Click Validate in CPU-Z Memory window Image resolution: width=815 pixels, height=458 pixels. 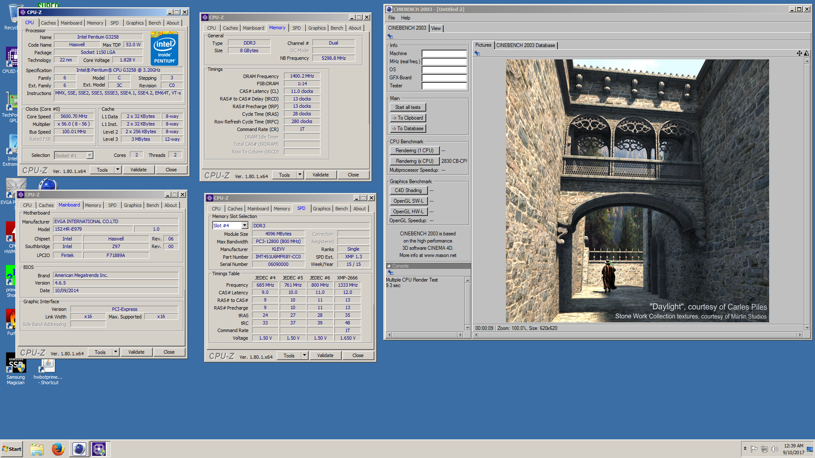click(x=320, y=175)
